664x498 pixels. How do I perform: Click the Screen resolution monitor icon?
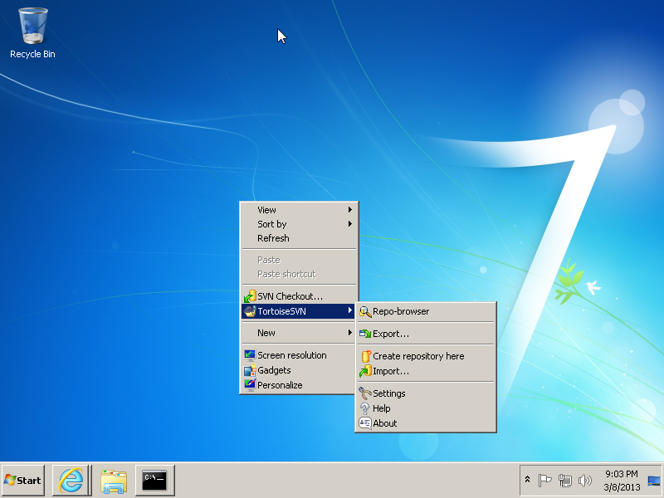point(250,355)
